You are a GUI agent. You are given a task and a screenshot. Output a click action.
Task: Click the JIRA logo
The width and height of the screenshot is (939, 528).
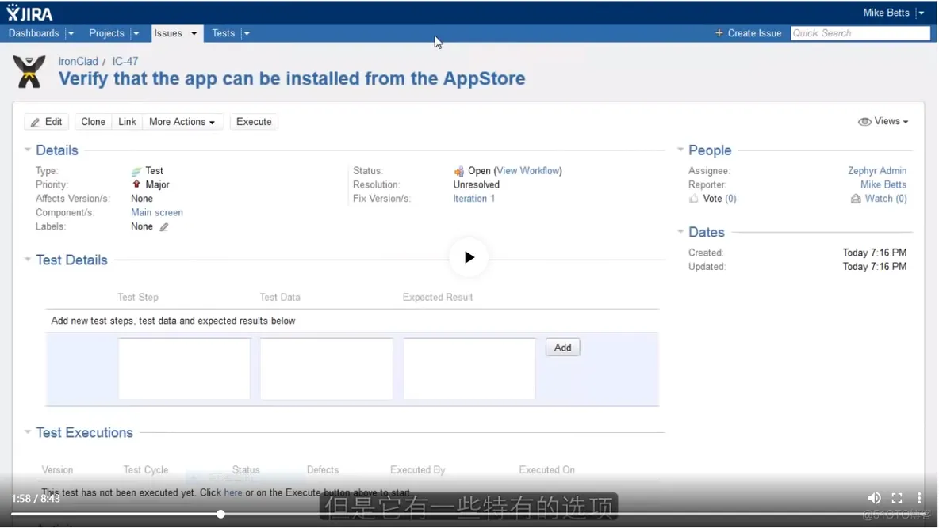pos(29,13)
